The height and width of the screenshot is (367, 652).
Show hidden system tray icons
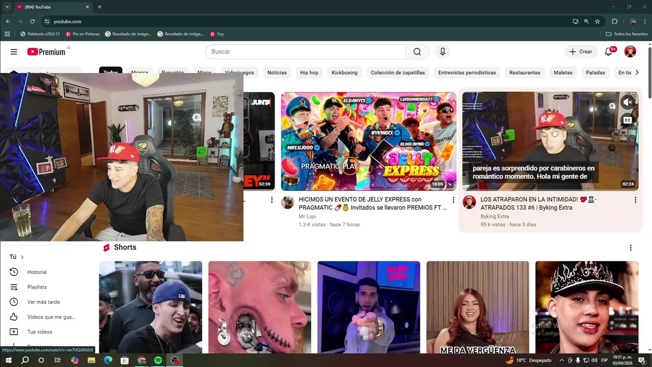point(561,360)
